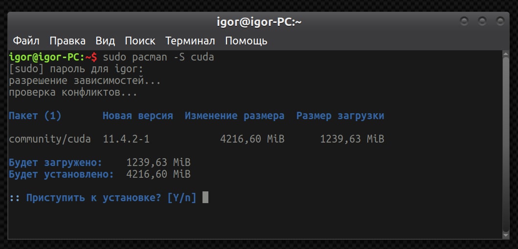Click the 'Будет загружено' line label
518x249 pixels.
pos(56,163)
